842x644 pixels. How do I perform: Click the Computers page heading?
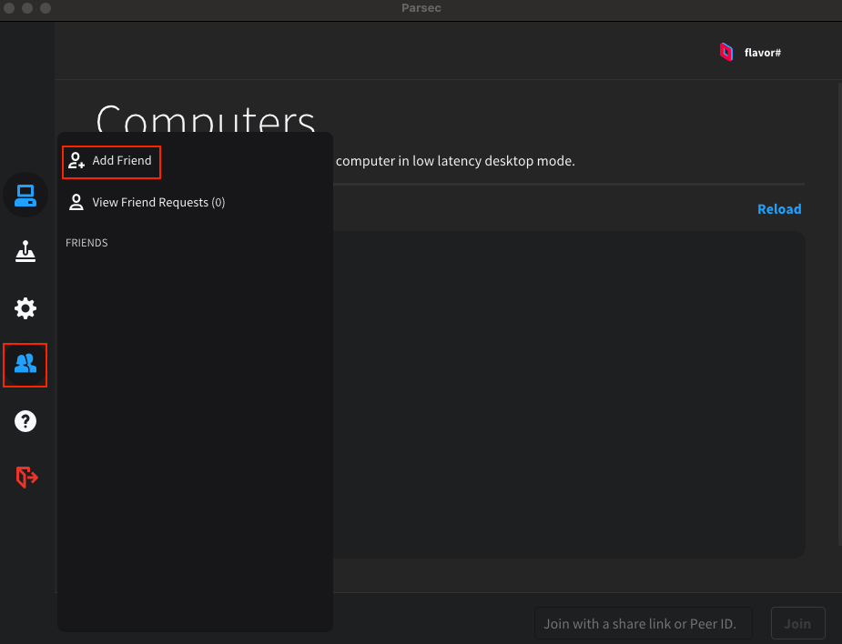[x=206, y=118]
